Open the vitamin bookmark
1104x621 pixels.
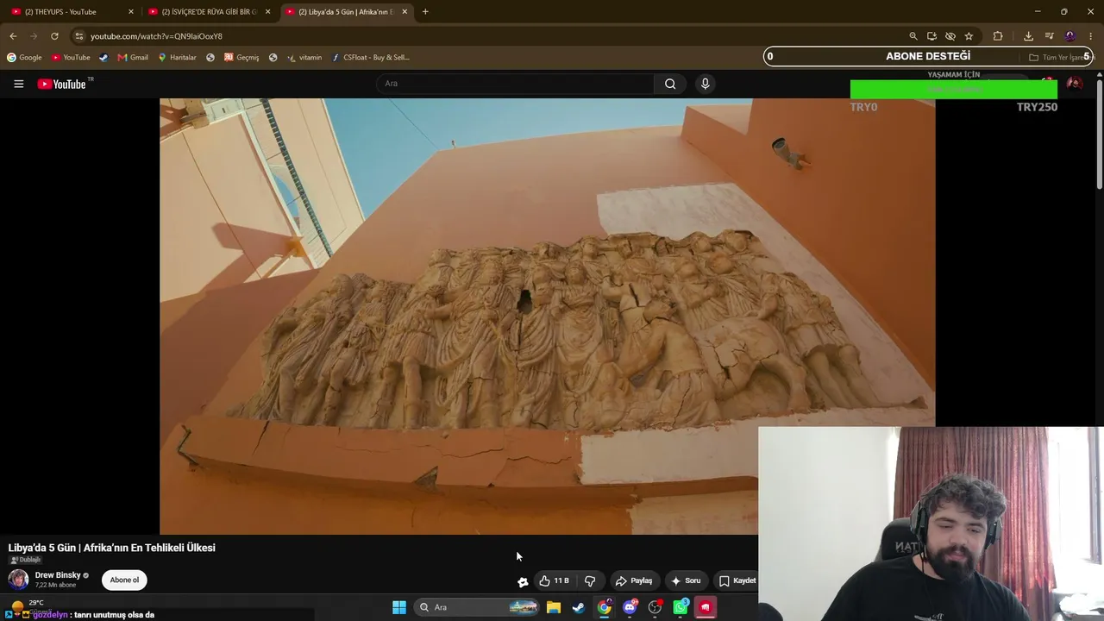[304, 58]
